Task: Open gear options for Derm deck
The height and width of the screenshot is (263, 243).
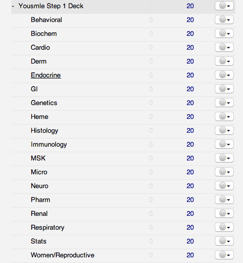Action: 224,62
